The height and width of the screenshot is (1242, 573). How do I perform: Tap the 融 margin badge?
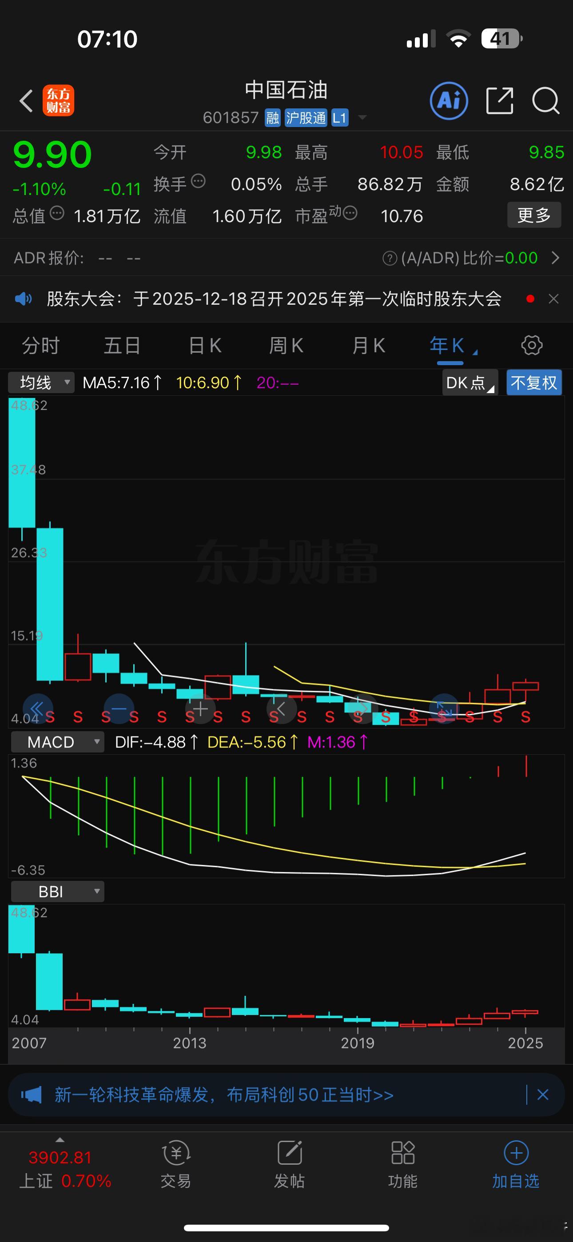pyautogui.click(x=273, y=118)
